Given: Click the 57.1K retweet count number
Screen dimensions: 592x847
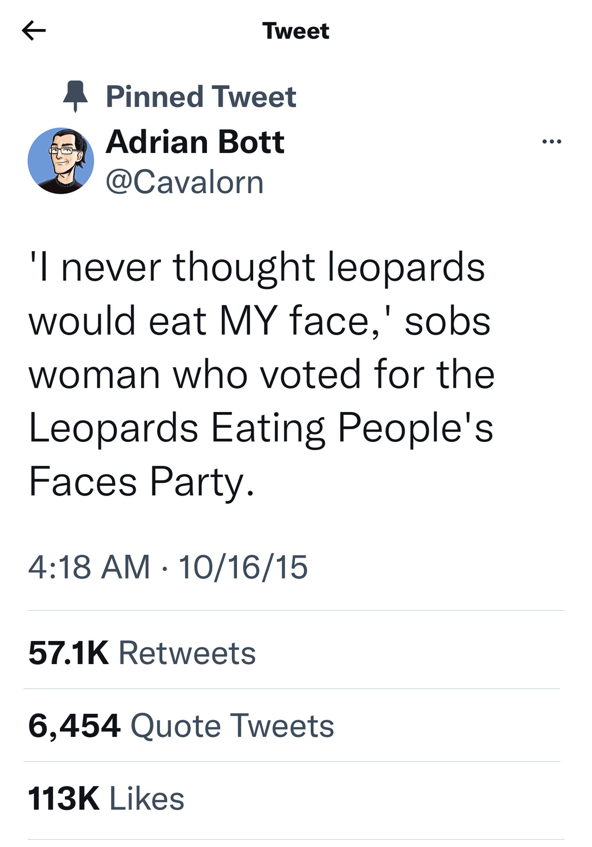Looking at the screenshot, I should (68, 653).
